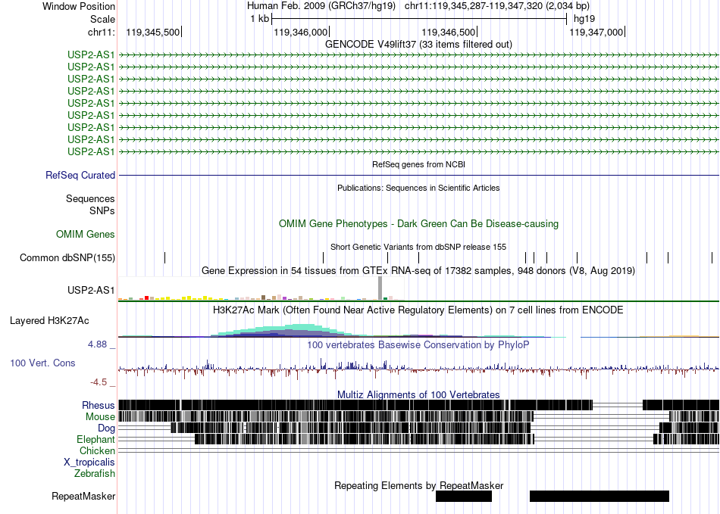Screen dimensions: 720x514
Task: Click the Elephant species label
Action: [x=95, y=440]
